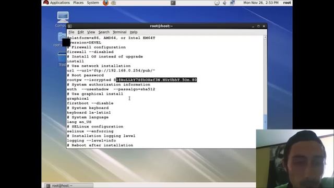
Task: Click the 'logging --level=info' line
Action: pos(91,140)
